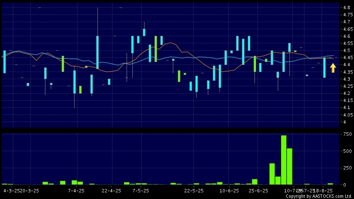Click the 4.65 price axis label
The image size is (354, 199).
tap(348, 29)
